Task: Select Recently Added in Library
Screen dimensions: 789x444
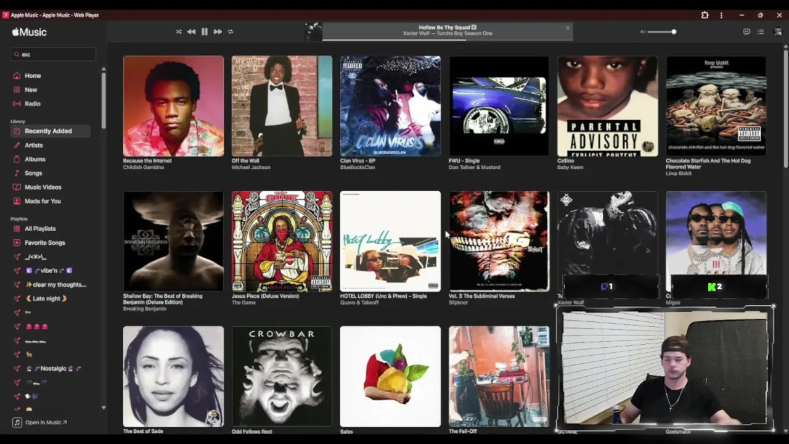Action: (51, 131)
